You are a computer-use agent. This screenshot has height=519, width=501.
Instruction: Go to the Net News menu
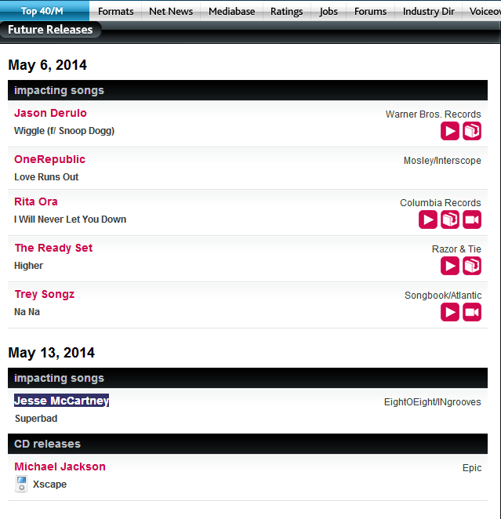pyautogui.click(x=171, y=11)
